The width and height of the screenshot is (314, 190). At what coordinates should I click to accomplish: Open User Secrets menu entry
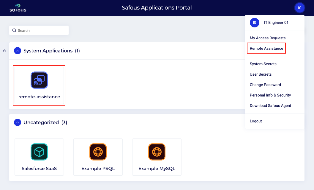(x=261, y=74)
